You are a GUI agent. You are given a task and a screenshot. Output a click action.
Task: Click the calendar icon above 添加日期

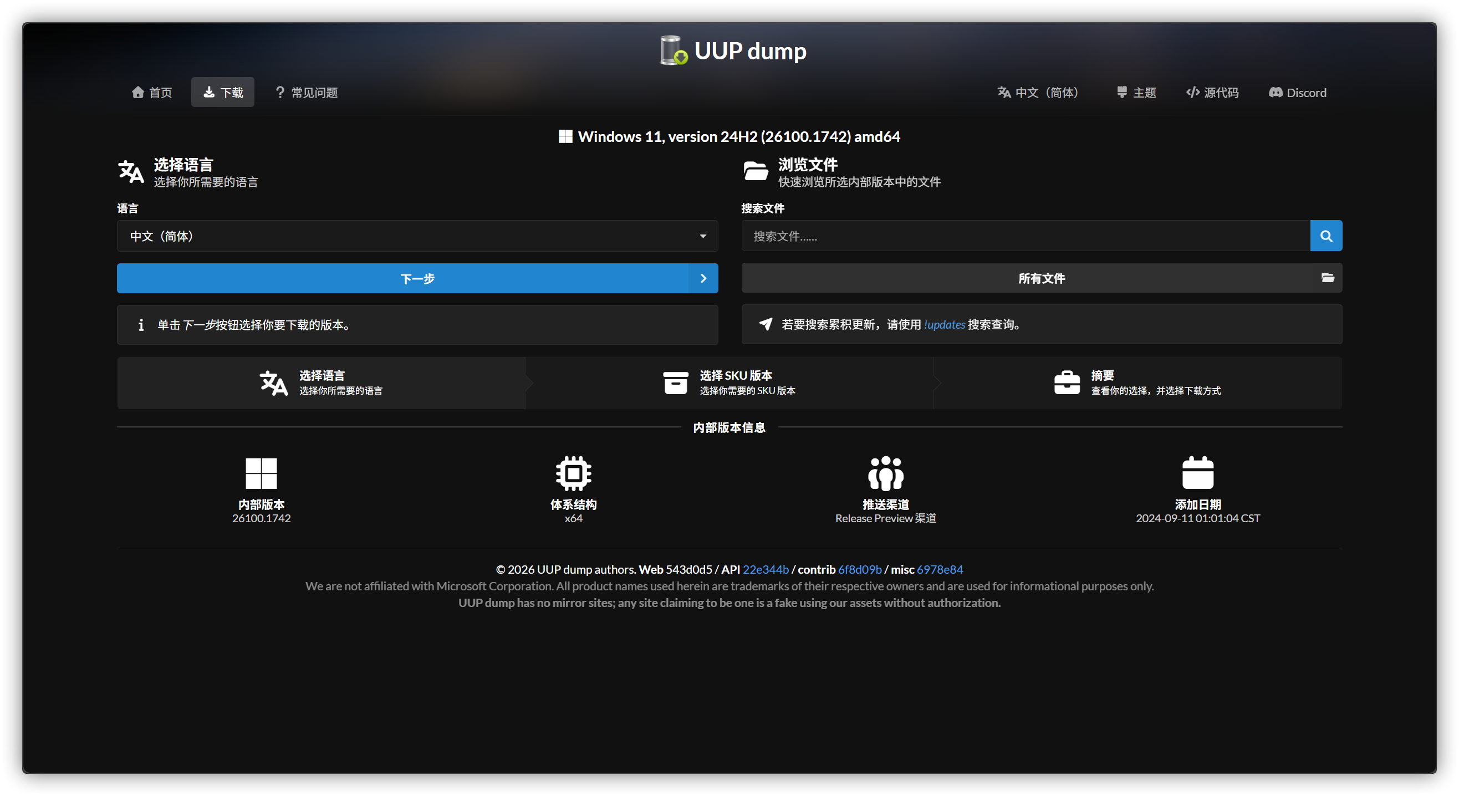coord(1197,473)
